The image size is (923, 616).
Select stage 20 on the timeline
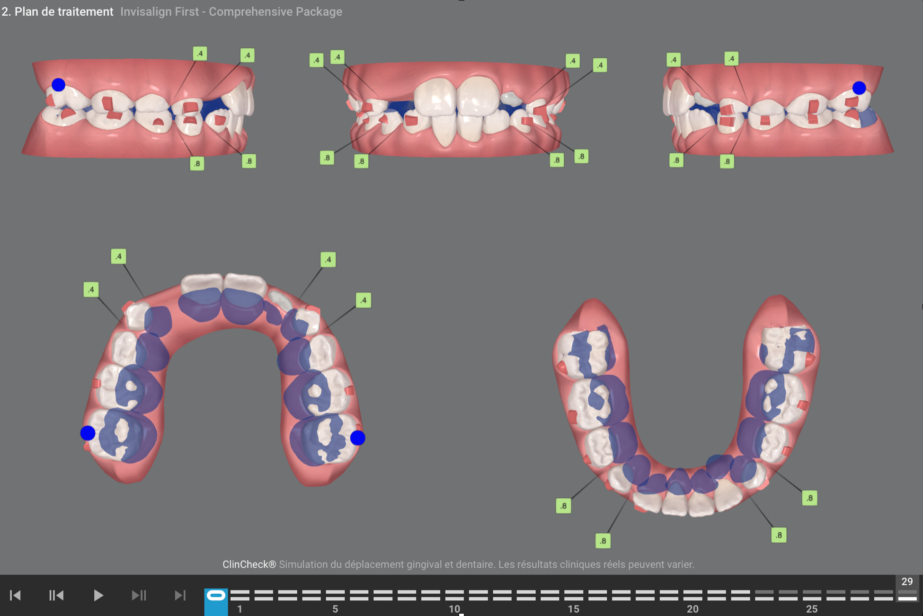[x=692, y=595]
